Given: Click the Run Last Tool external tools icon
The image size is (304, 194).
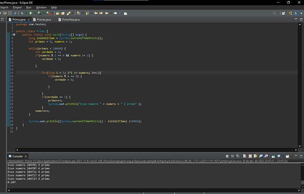Looking at the screenshot, I should click(x=48, y=13).
